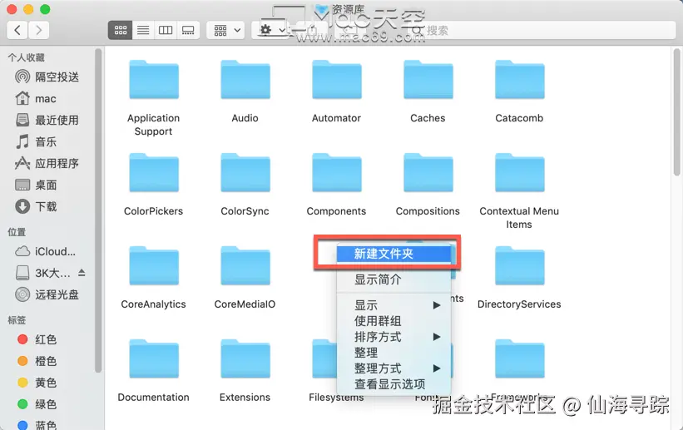Viewport: 683px width, 430px height.
Task: Choose Show View Options (查看显示选项)
Action: pyautogui.click(x=393, y=384)
